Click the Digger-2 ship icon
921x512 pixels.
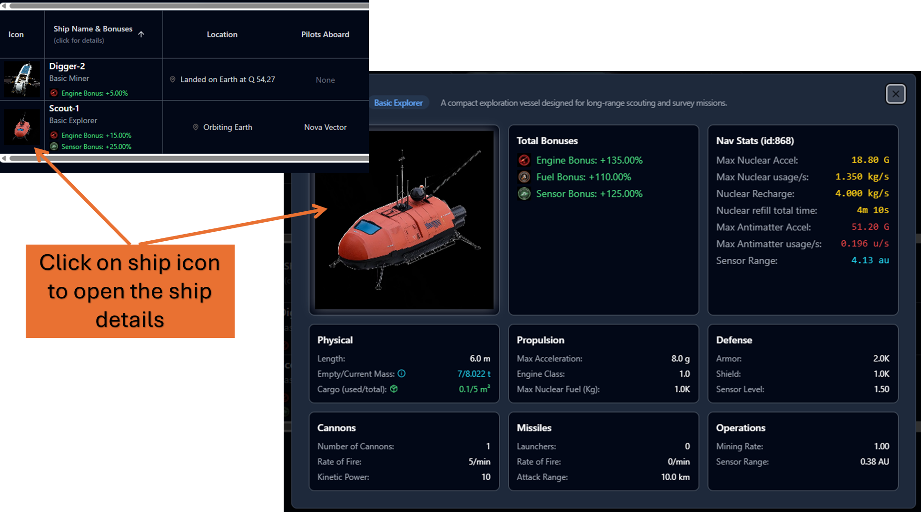22,79
